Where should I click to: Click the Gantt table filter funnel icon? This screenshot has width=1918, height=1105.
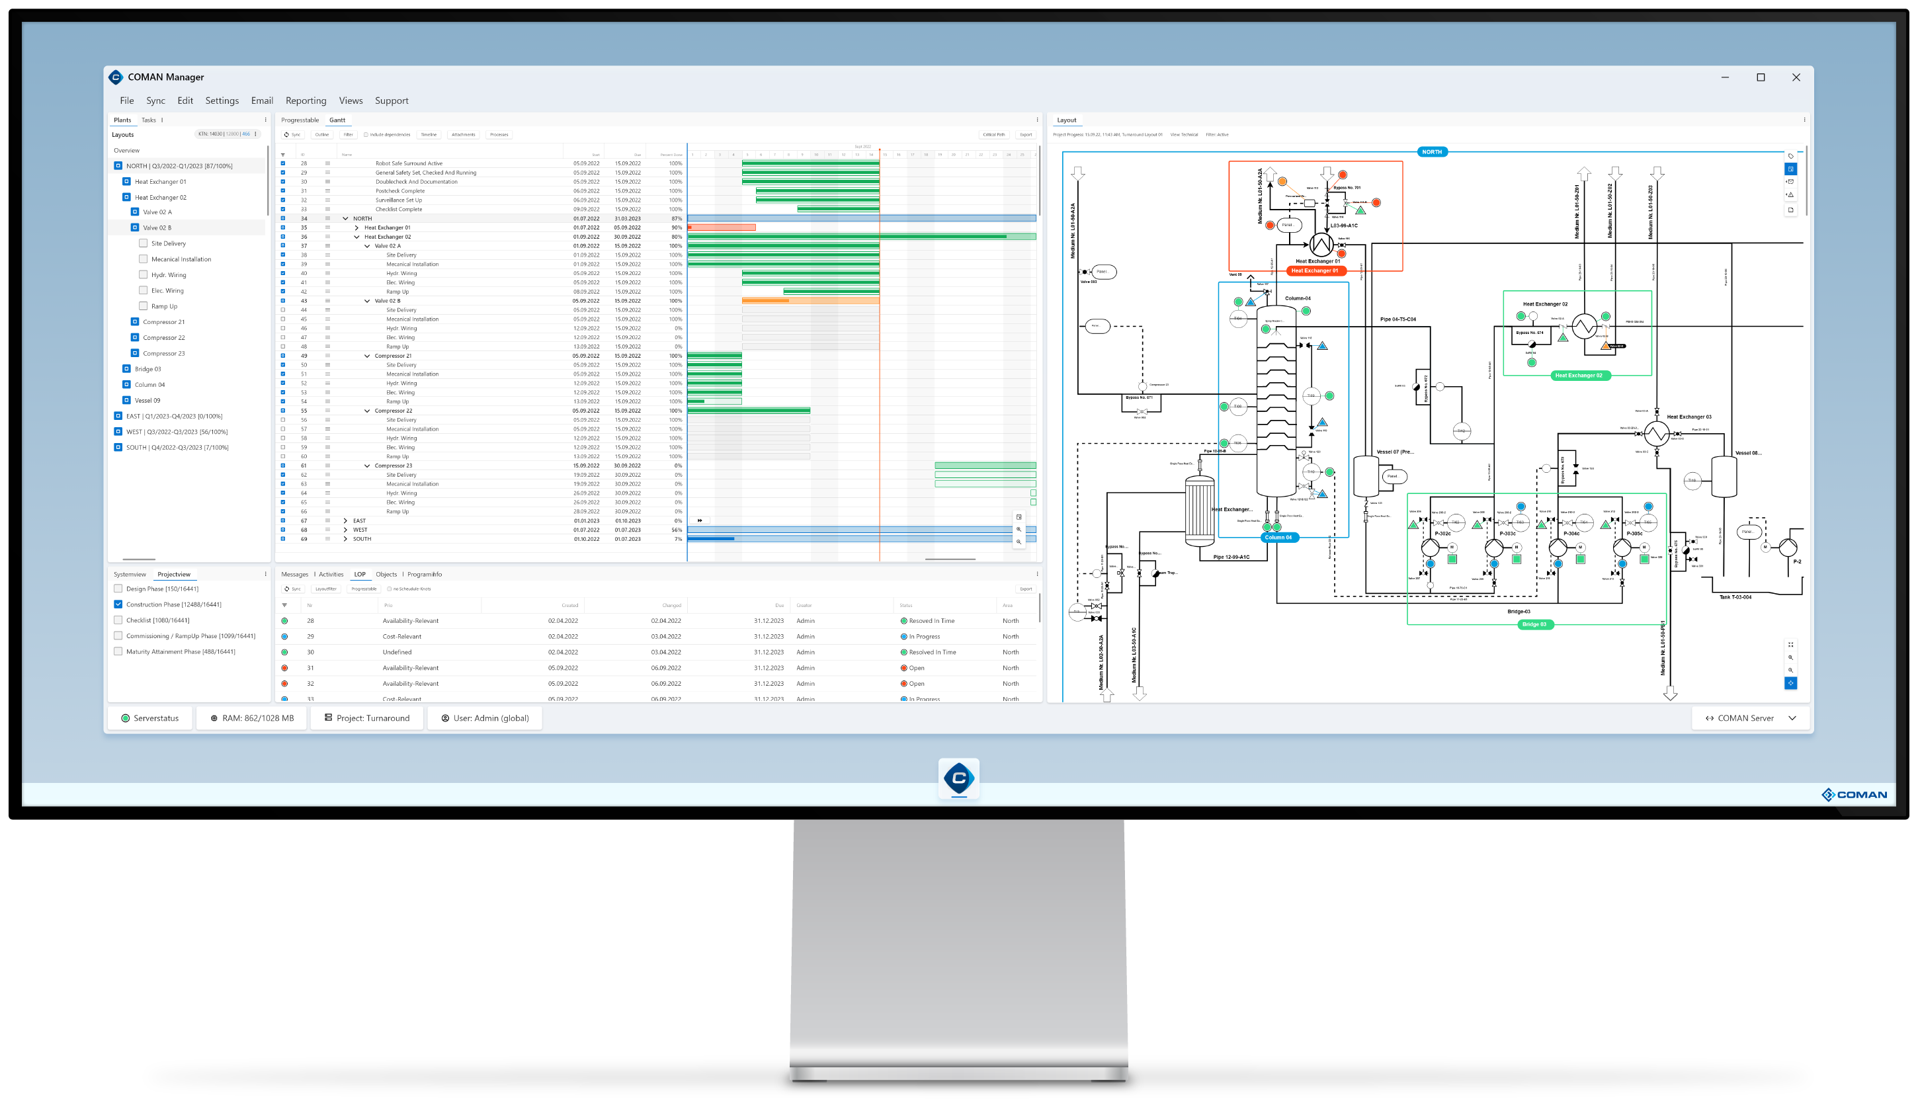point(283,155)
